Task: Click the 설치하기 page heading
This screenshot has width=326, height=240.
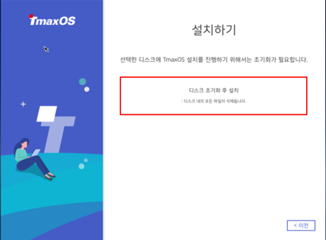Action: tap(214, 30)
